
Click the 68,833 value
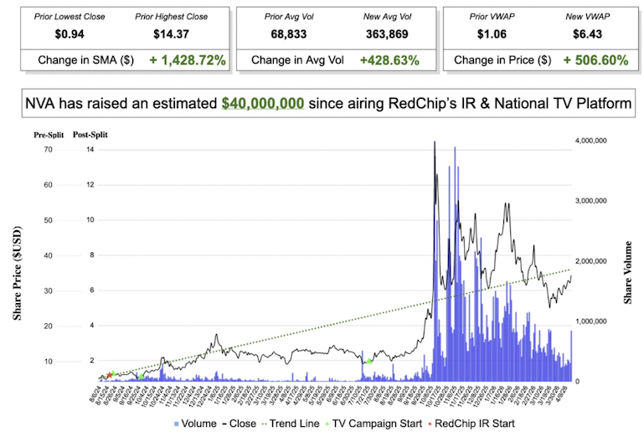289,34
